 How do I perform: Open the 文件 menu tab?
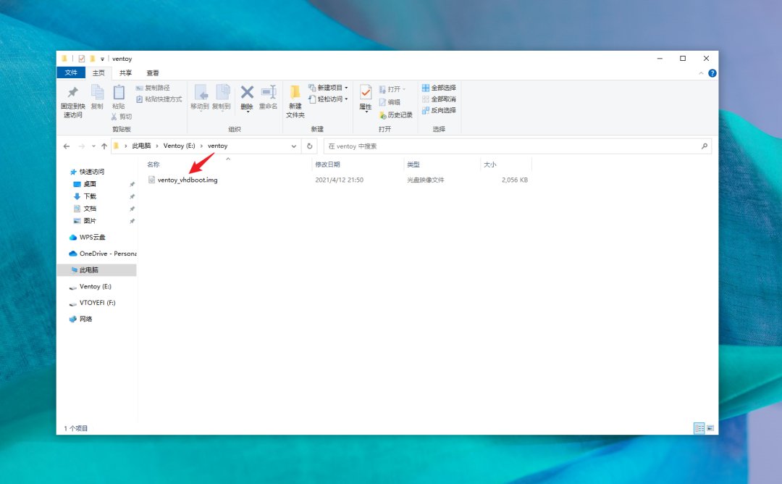click(x=71, y=73)
